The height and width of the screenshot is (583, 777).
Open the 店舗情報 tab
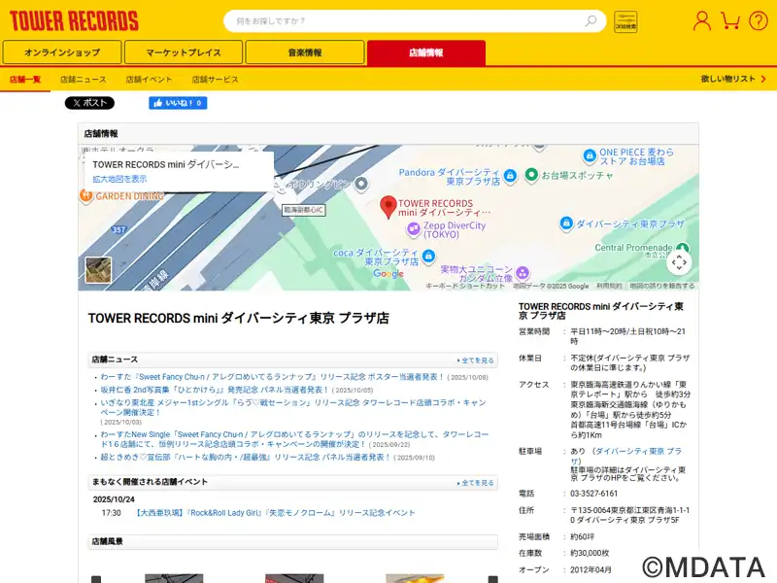tap(426, 52)
